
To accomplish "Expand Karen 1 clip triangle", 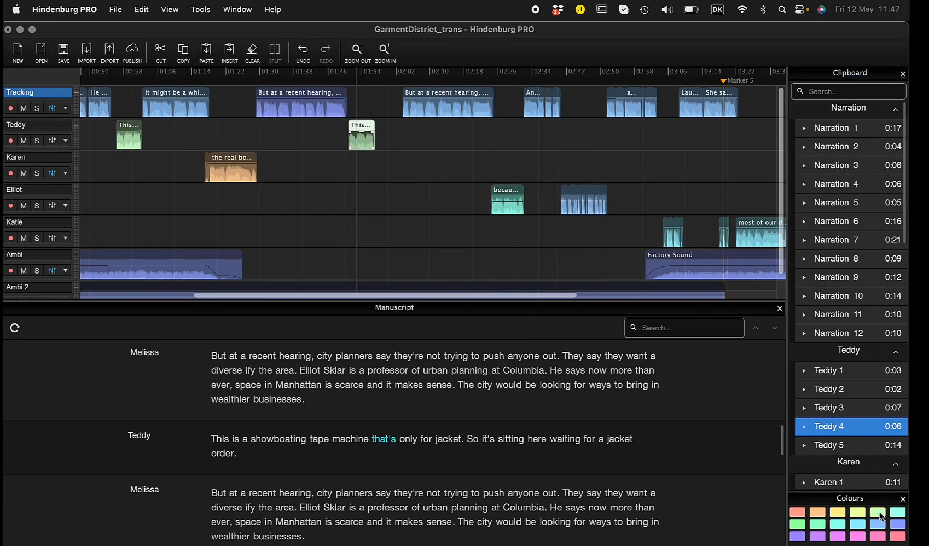I will [x=804, y=483].
